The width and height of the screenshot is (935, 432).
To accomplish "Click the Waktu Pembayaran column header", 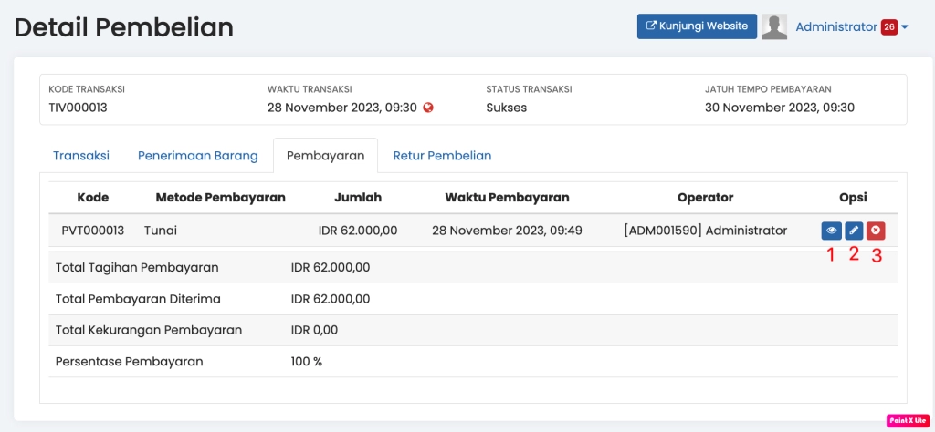I will click(507, 198).
